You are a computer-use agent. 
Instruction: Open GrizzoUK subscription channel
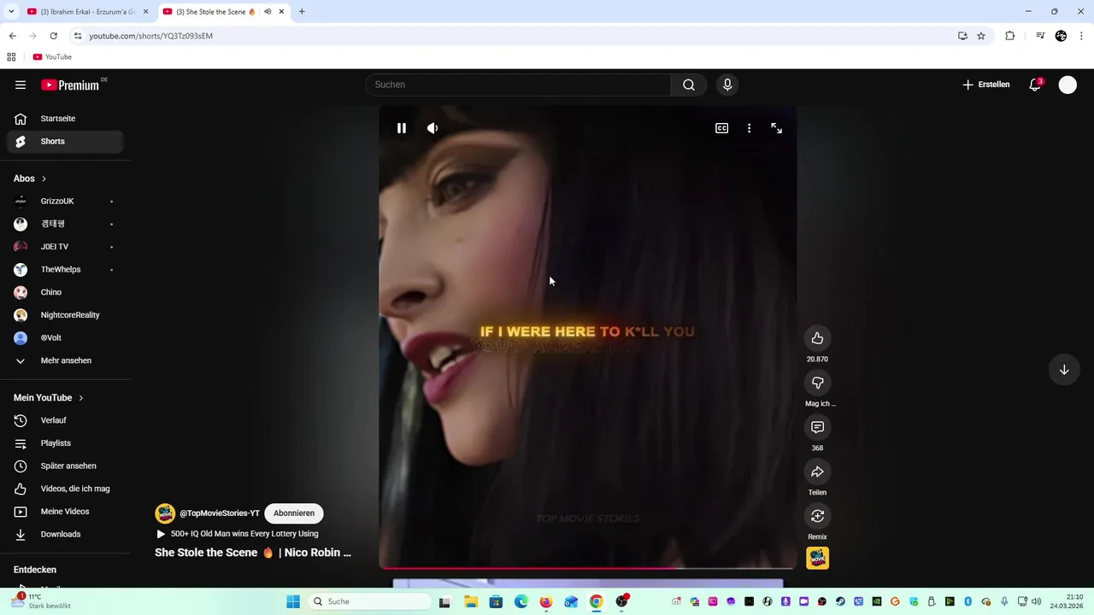point(65,202)
